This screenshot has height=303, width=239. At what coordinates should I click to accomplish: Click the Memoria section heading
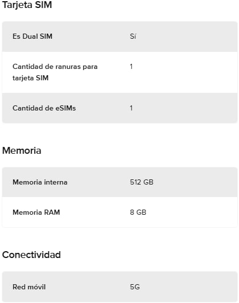[x=22, y=150]
